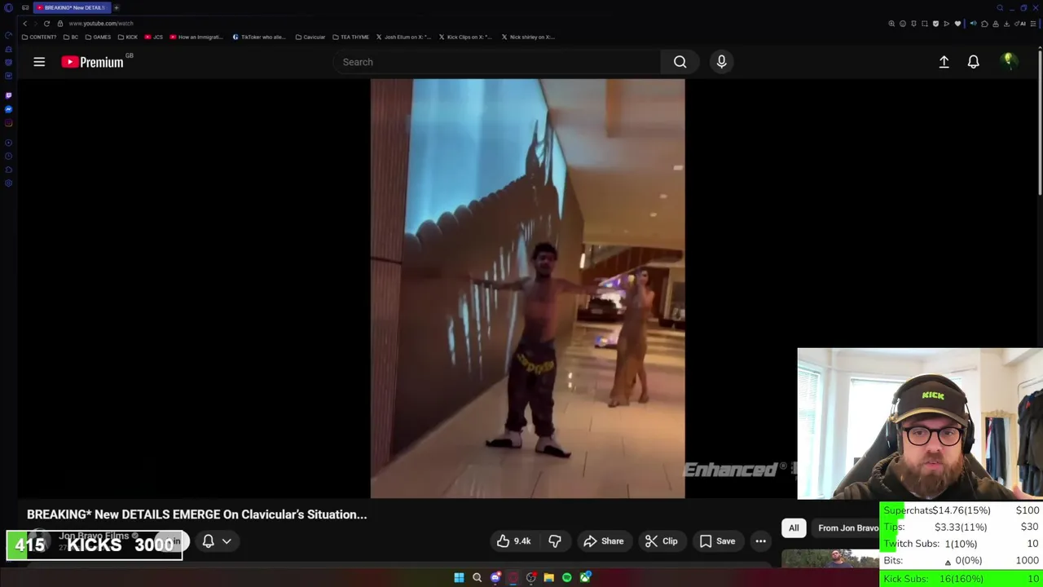Click the playing video frame
The width and height of the screenshot is (1043, 587).
coord(527,288)
